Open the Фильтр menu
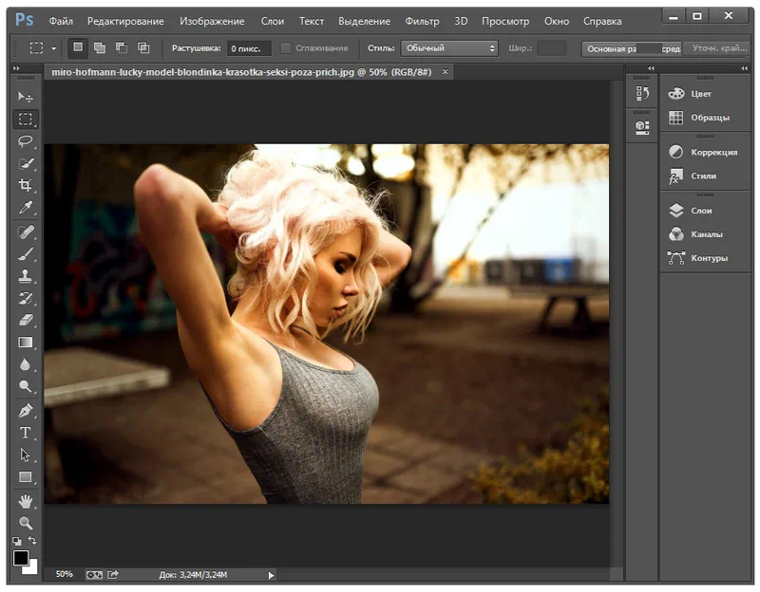Image resolution: width=760 pixels, height=592 pixels. 422,21
